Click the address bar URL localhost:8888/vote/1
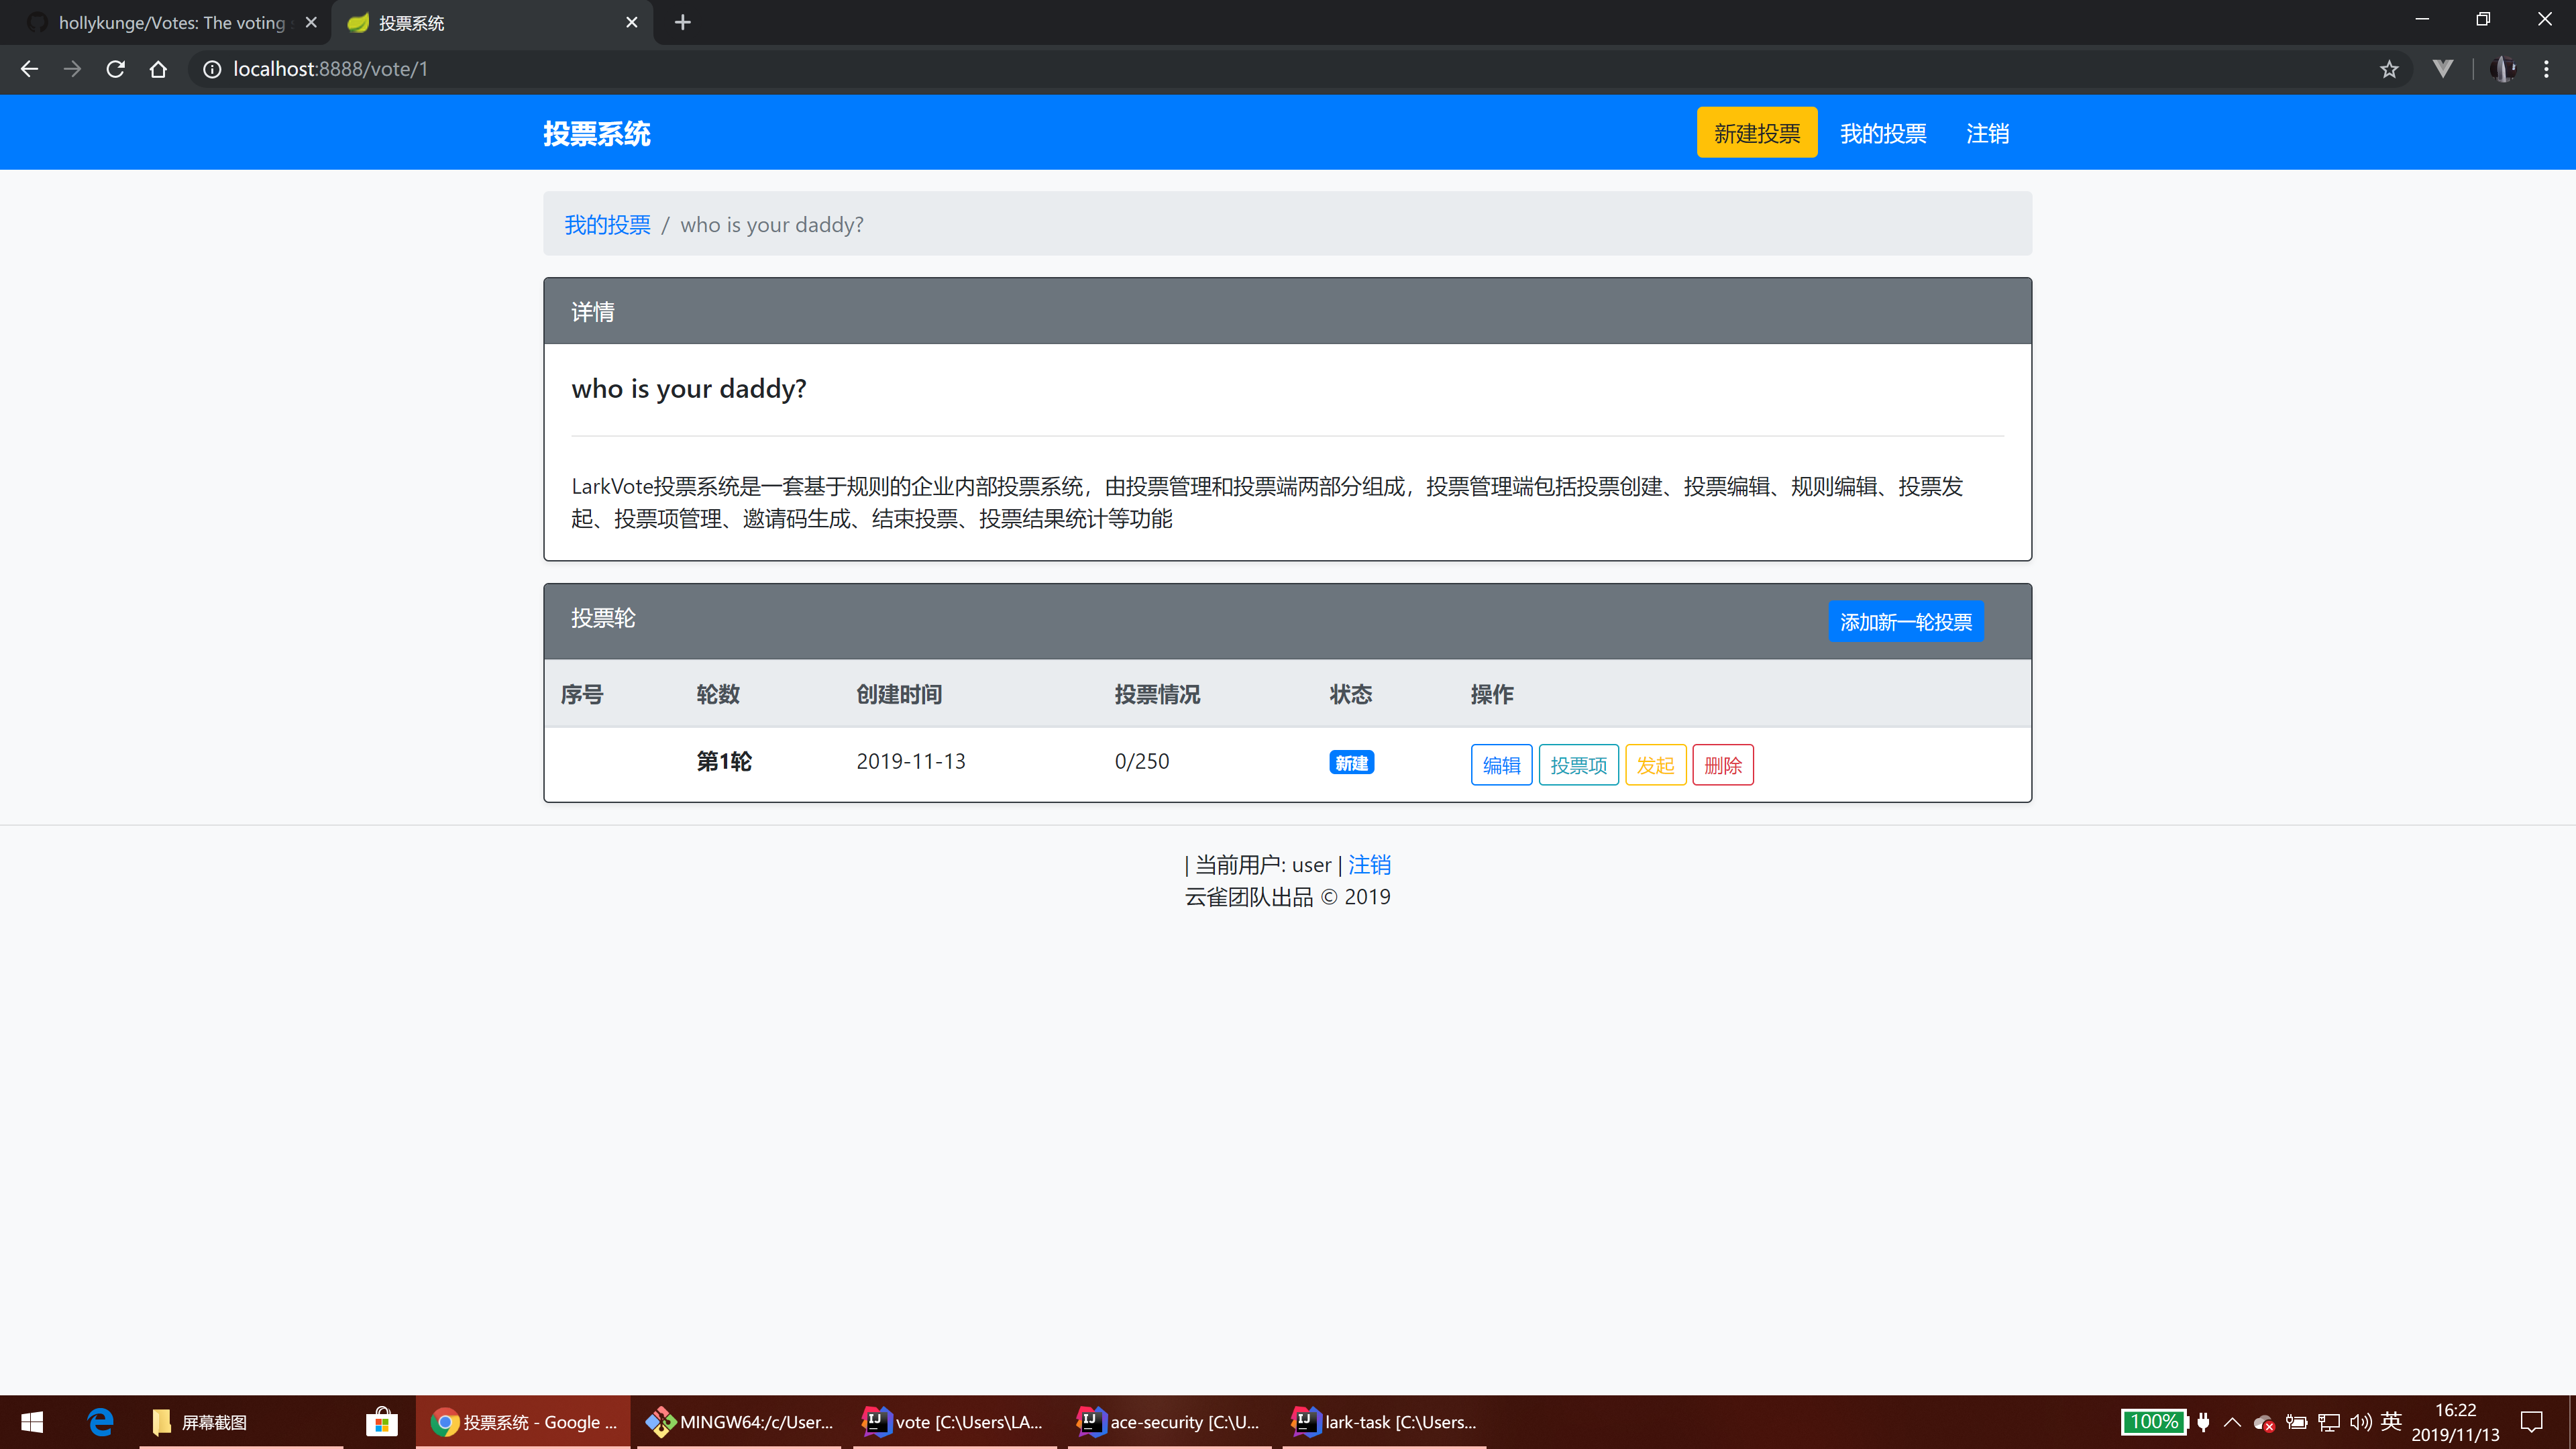Screen dimensions: 2576x1449 point(330,69)
